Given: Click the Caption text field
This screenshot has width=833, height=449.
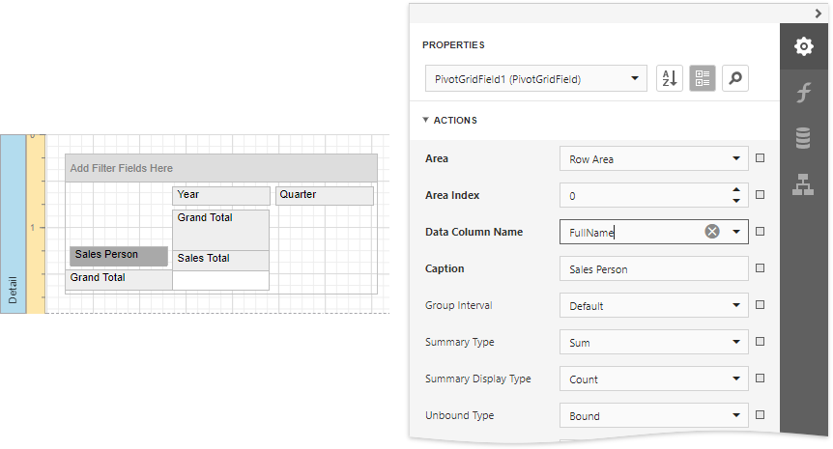Looking at the screenshot, I should pyautogui.click(x=652, y=269).
